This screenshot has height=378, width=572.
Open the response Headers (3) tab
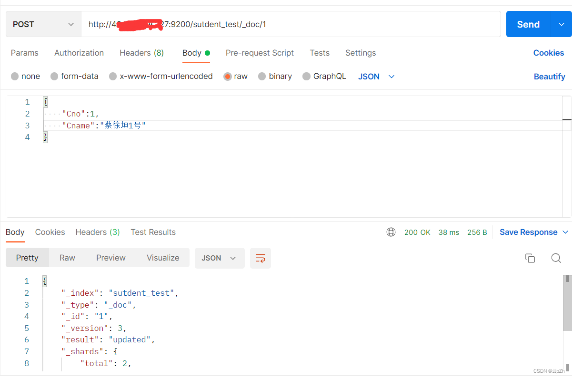98,232
